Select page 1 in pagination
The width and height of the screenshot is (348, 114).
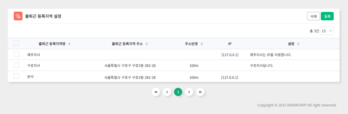[x=178, y=92]
